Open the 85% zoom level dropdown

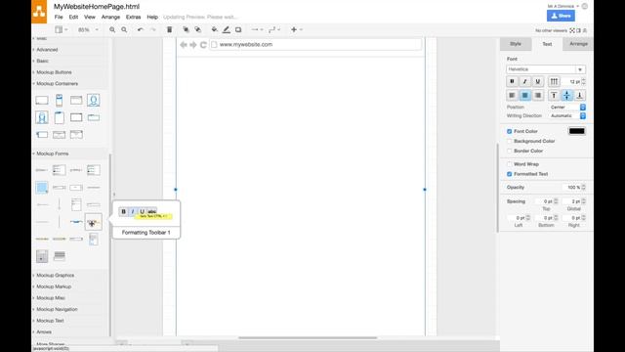(x=88, y=30)
